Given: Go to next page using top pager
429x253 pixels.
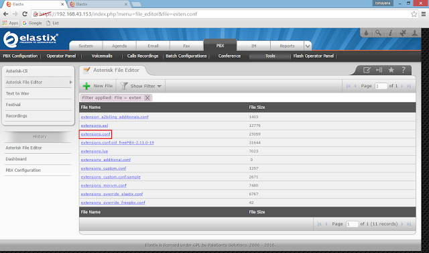Looking at the screenshot, I should tap(402, 86).
